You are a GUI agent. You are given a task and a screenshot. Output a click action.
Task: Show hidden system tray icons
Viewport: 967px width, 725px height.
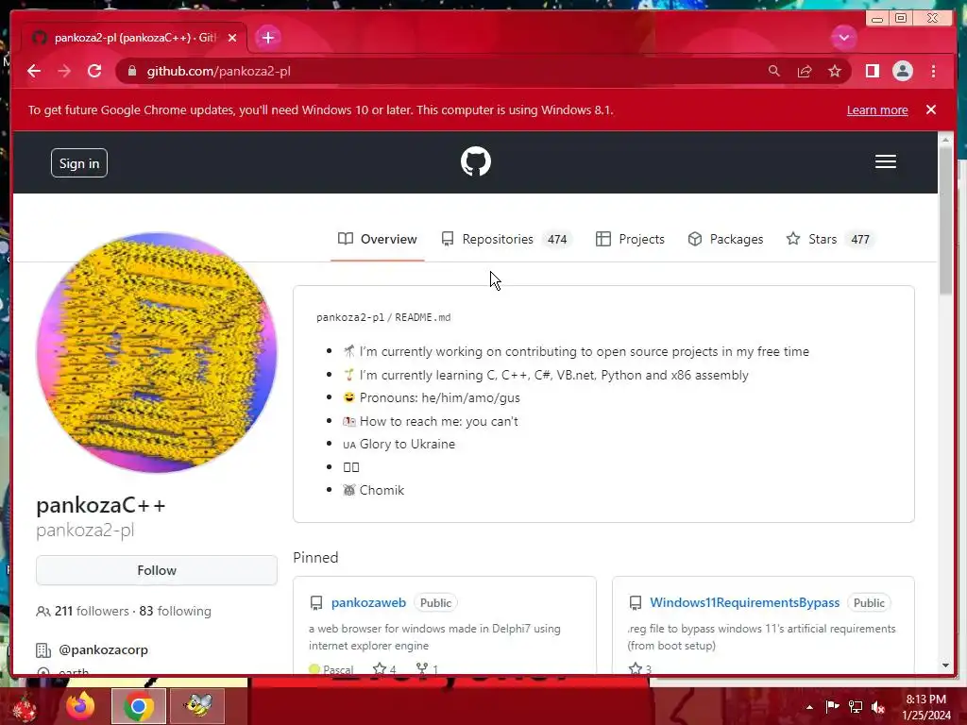click(x=809, y=707)
